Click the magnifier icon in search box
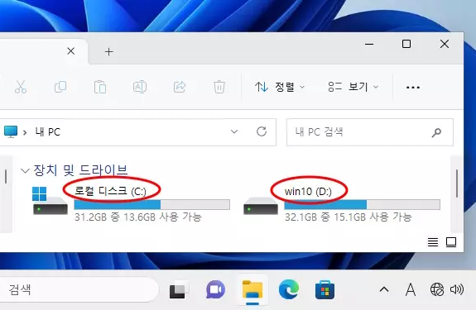Image resolution: width=476 pixels, height=310 pixels. coord(436,132)
